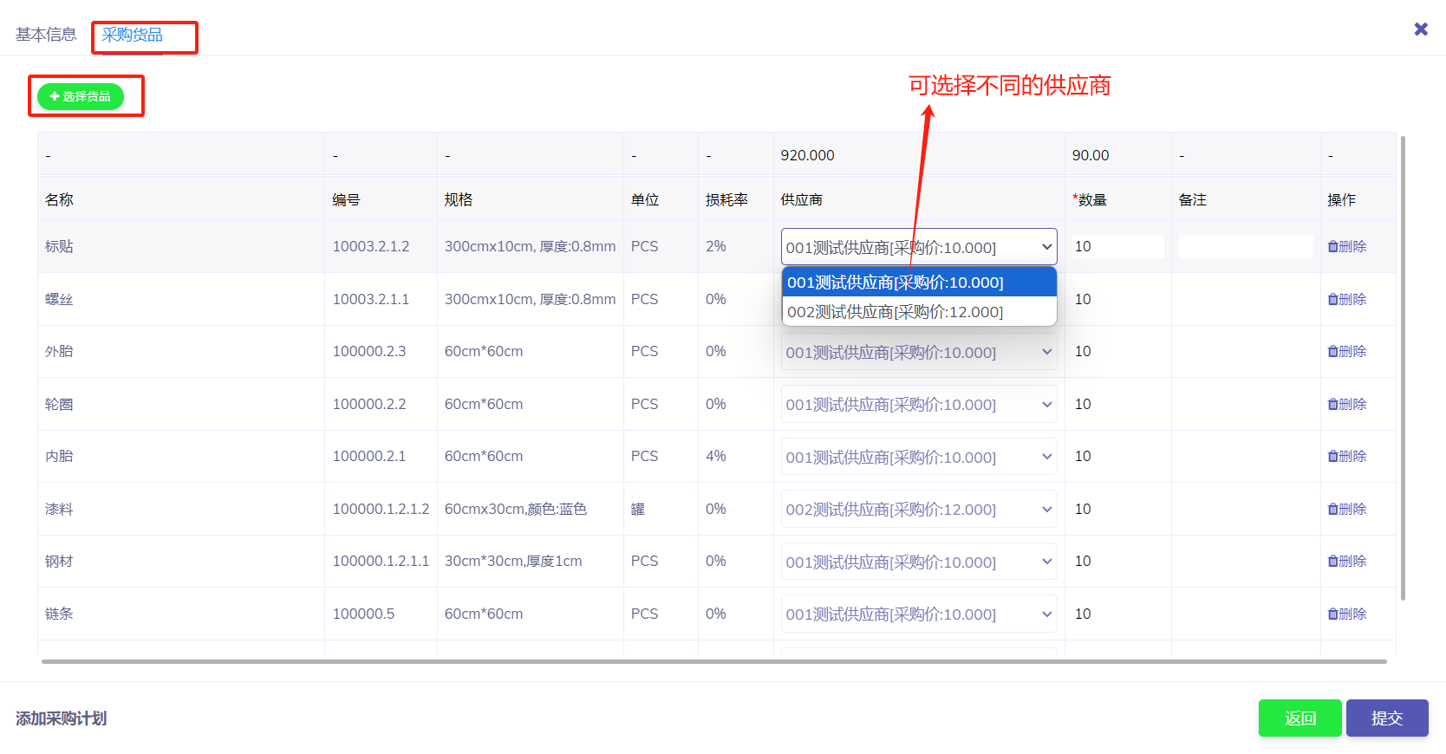Remove the 外胎 item using trash icon
This screenshot has width=1446, height=754.
point(1333,352)
